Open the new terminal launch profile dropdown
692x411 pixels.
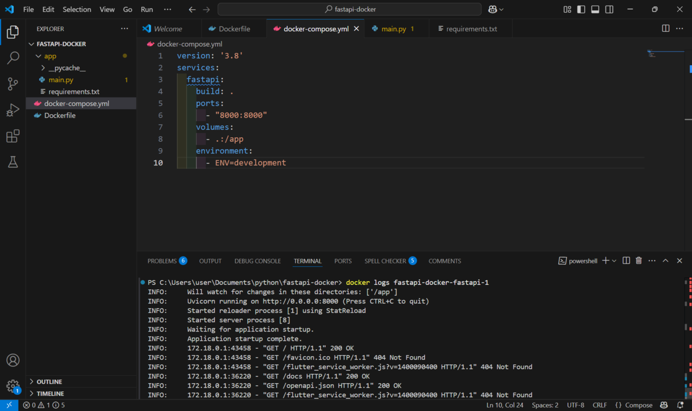click(x=614, y=261)
